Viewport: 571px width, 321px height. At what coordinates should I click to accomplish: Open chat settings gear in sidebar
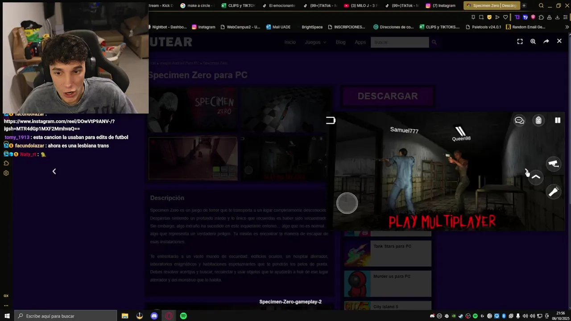tap(6, 173)
